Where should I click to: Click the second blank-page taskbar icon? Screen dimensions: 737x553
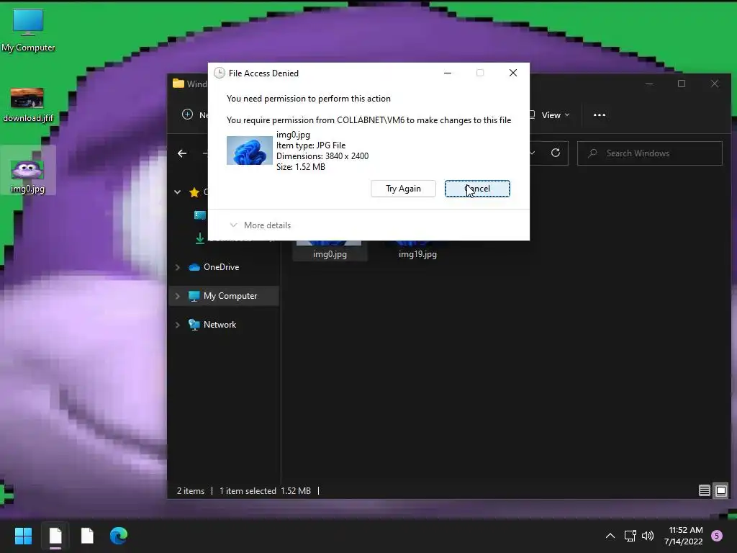coord(87,536)
